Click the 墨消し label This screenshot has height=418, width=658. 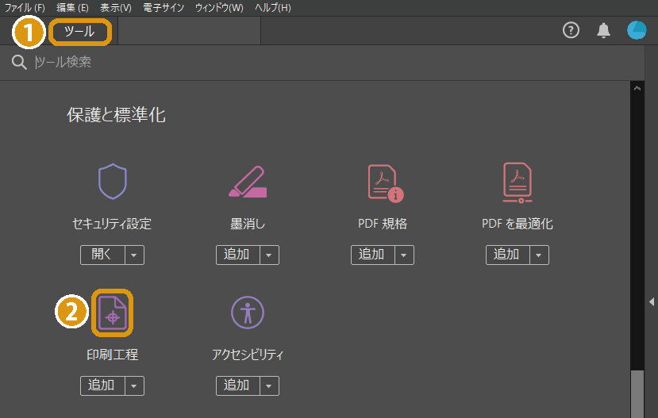tap(248, 224)
